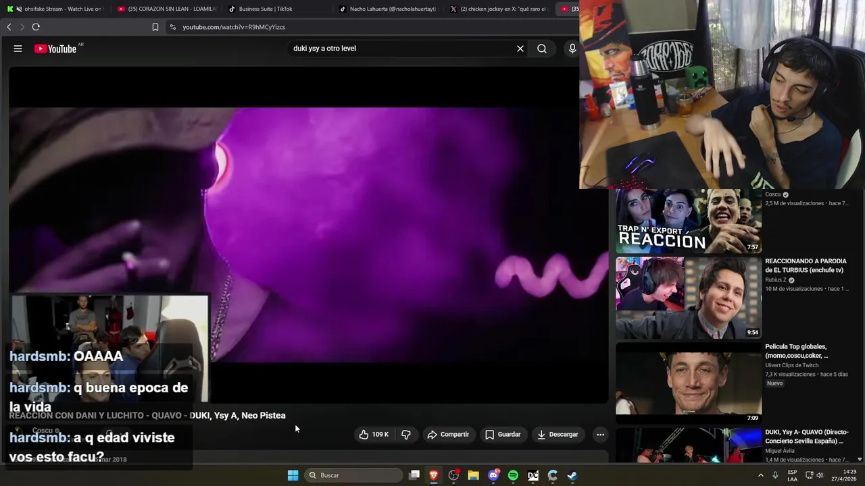Open the white C-logo app on taskbar
The image size is (865, 486).
[x=553, y=475]
